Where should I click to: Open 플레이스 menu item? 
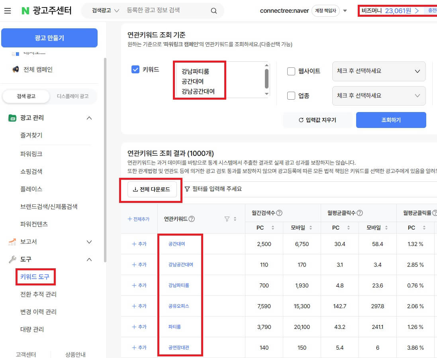click(x=31, y=189)
